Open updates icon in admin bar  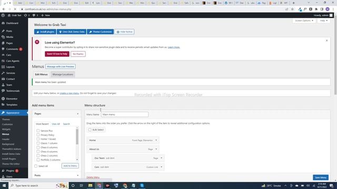point(25,15)
